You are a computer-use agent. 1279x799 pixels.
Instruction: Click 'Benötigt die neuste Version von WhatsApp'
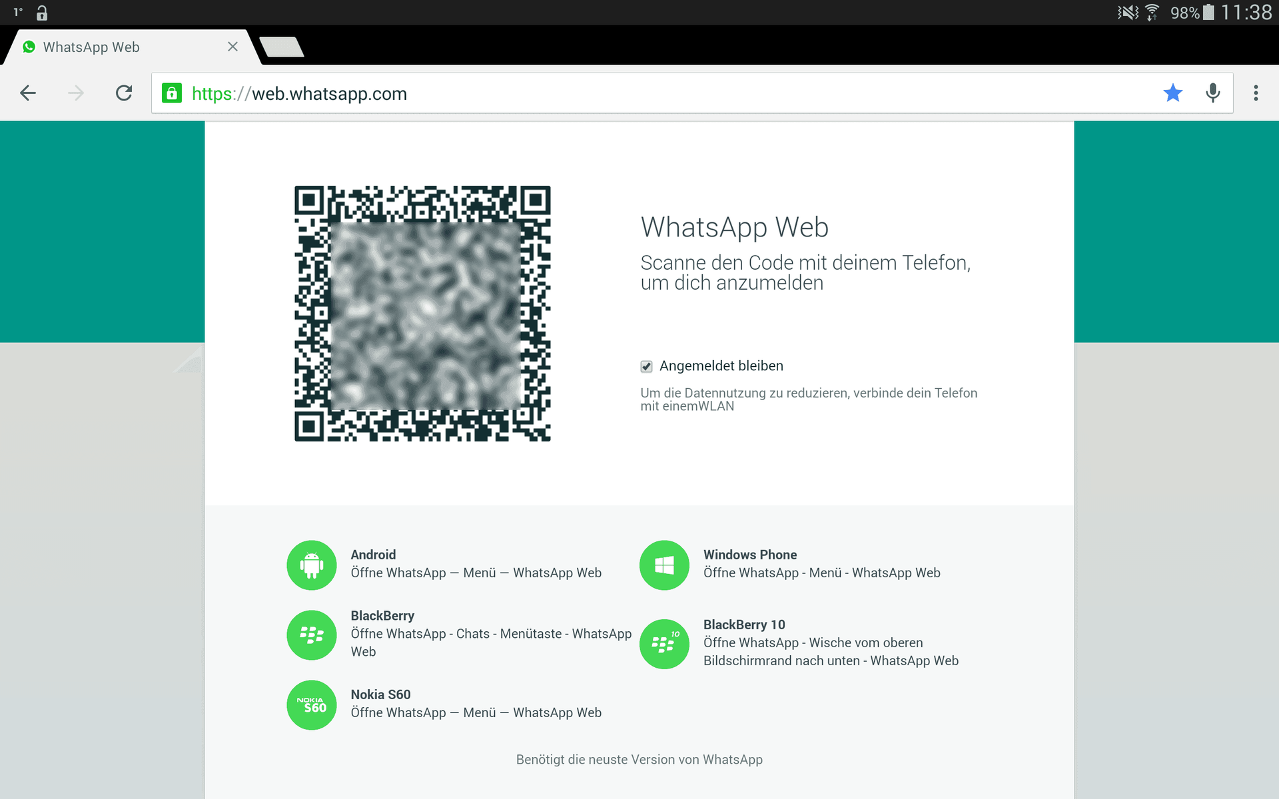pyautogui.click(x=639, y=760)
